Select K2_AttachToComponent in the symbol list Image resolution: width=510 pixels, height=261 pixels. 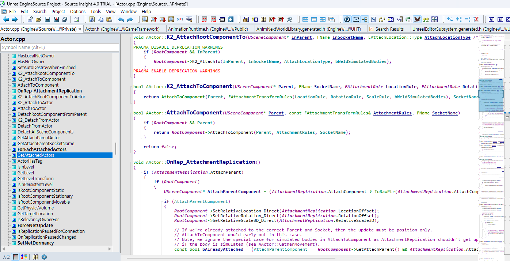42,79
